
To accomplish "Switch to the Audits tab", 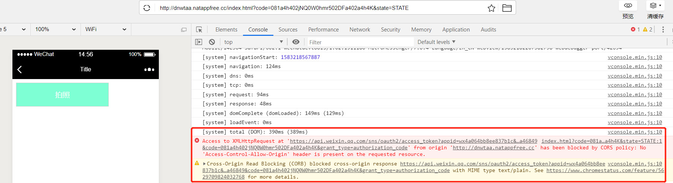I will point(489,30).
